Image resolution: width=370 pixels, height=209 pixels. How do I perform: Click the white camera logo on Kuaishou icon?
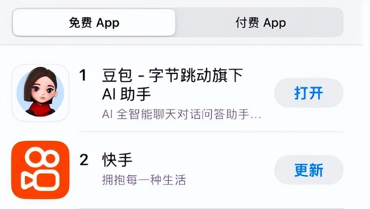pos(40,170)
